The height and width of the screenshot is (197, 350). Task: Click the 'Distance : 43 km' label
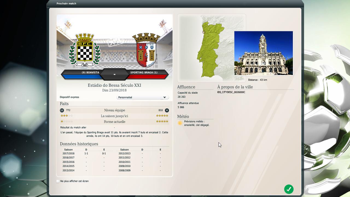tap(258, 80)
